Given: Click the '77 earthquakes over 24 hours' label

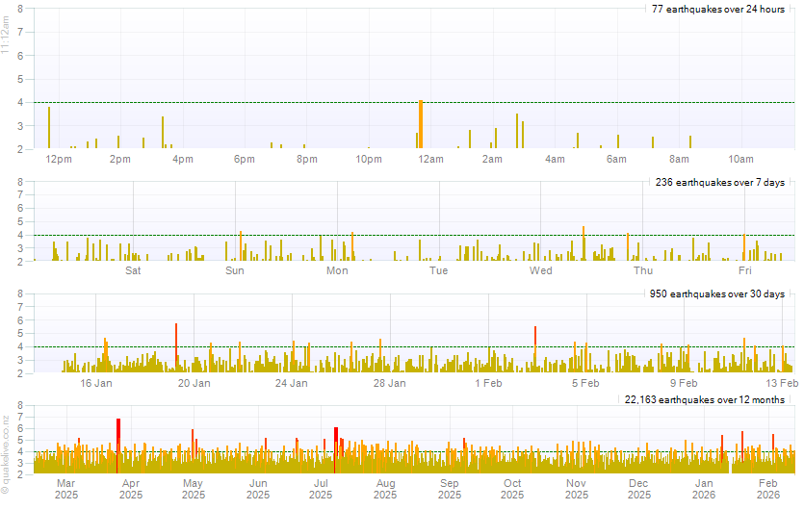Looking at the screenshot, I should [718, 9].
